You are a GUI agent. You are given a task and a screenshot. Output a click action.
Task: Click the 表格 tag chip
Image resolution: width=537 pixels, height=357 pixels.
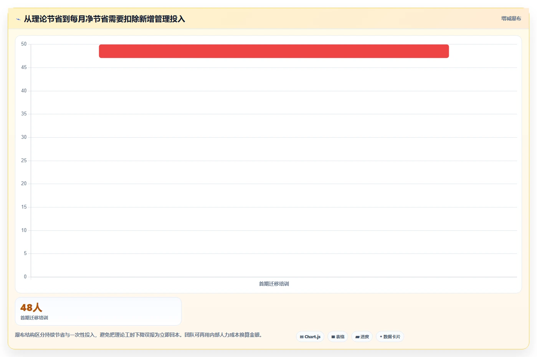coord(338,337)
